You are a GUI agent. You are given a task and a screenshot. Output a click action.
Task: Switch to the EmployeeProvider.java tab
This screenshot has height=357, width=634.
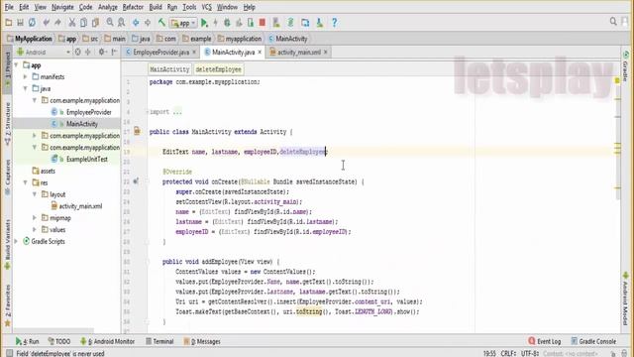tap(160, 53)
